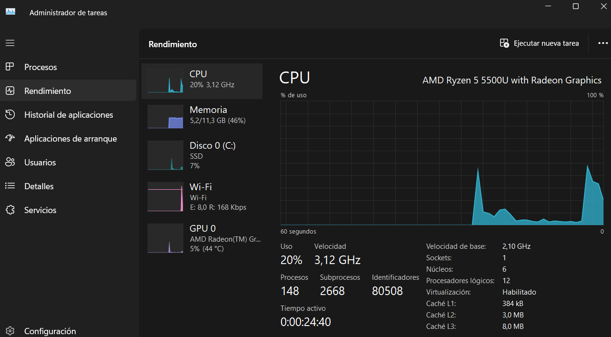Open the Servicios section
Viewport: 611px width, 337px height.
(x=40, y=210)
